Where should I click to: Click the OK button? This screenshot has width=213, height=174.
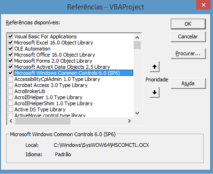coord(188,24)
